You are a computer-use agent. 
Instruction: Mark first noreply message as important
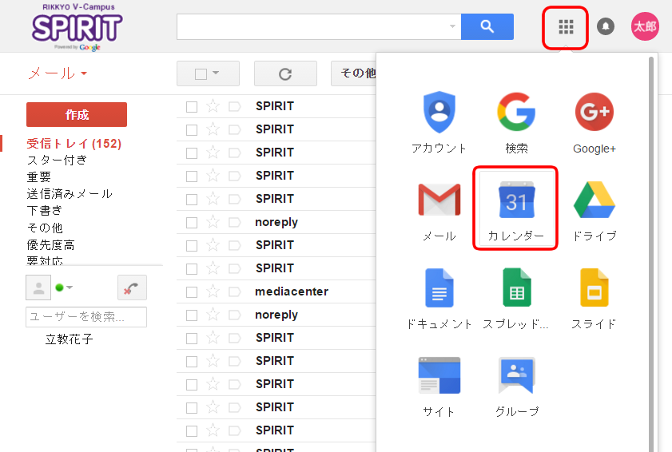click(234, 222)
